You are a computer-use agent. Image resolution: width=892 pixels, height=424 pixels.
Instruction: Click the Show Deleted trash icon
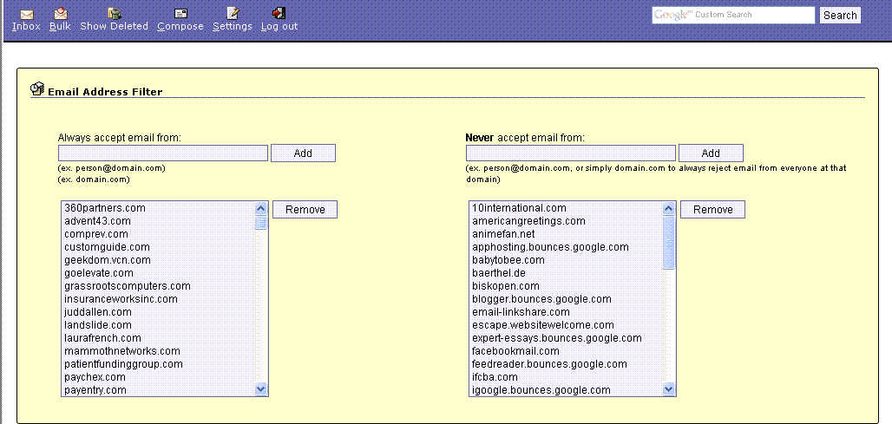tap(115, 13)
